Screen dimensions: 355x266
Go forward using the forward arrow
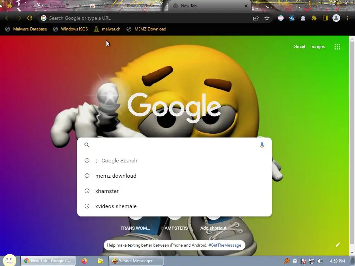pyautogui.click(x=19, y=18)
